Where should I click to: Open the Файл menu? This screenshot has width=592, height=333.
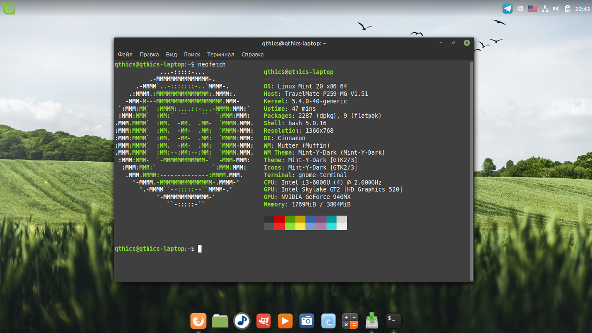tap(125, 54)
